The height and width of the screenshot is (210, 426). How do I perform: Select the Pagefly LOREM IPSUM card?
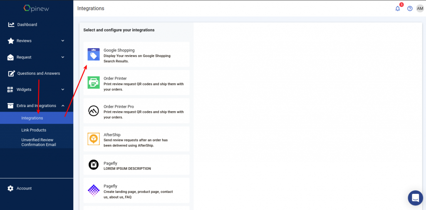136,165
